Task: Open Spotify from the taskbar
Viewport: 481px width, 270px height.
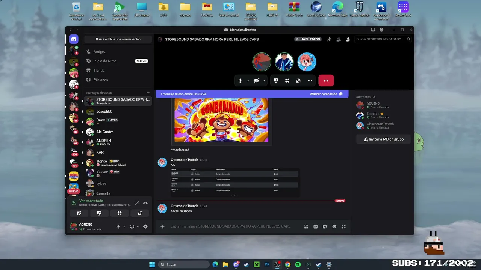Action: (298, 264)
